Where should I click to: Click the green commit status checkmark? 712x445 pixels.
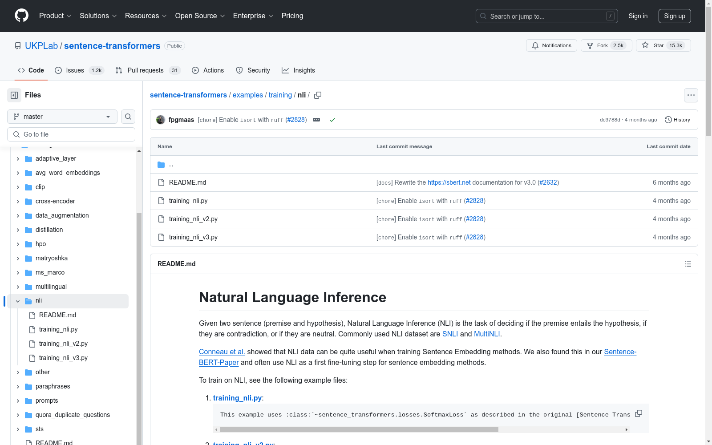(332, 120)
